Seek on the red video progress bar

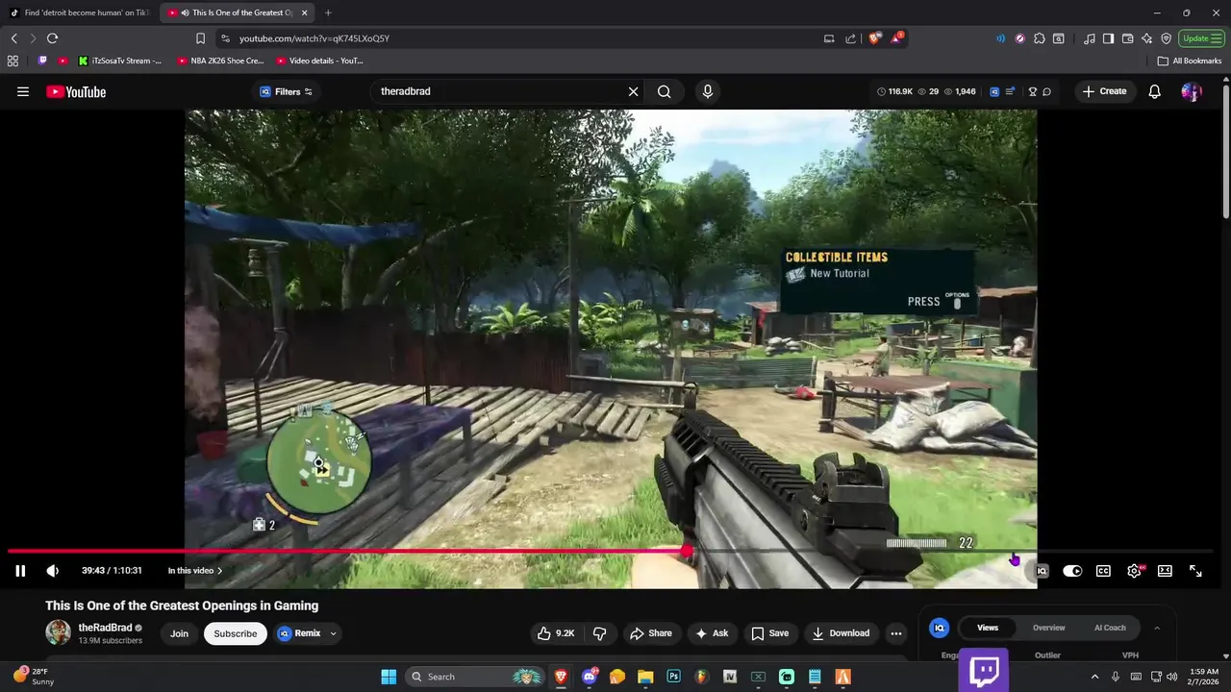point(346,552)
